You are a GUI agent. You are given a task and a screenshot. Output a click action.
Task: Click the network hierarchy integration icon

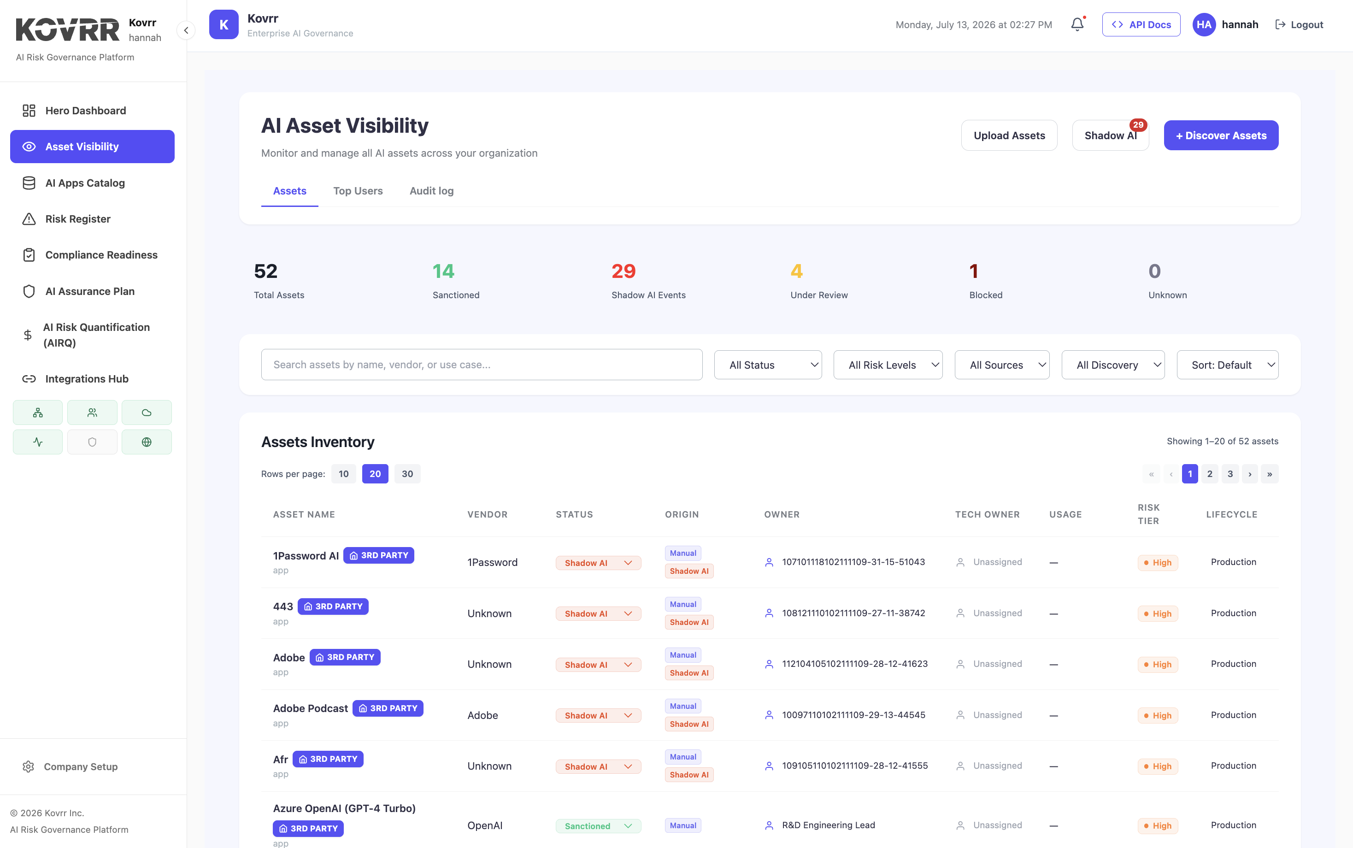pos(38,413)
